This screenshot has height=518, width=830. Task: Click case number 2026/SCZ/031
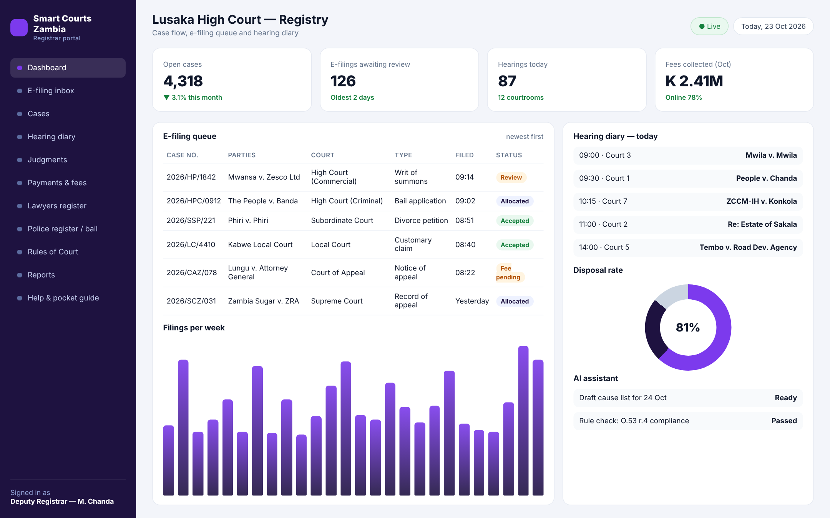point(191,301)
